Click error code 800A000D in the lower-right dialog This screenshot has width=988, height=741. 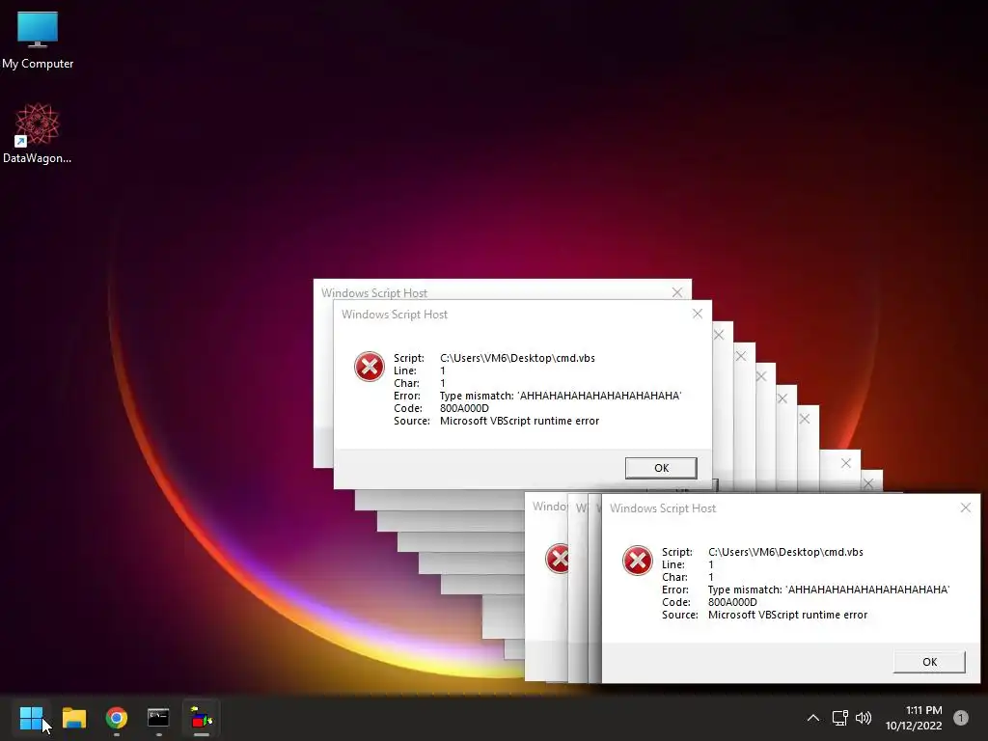pyautogui.click(x=733, y=602)
